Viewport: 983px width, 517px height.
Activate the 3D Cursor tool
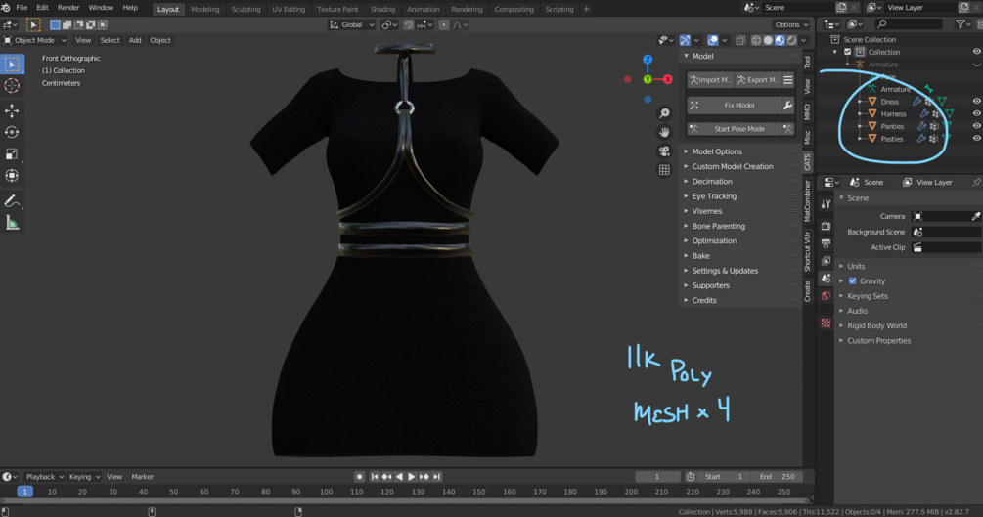pos(12,86)
